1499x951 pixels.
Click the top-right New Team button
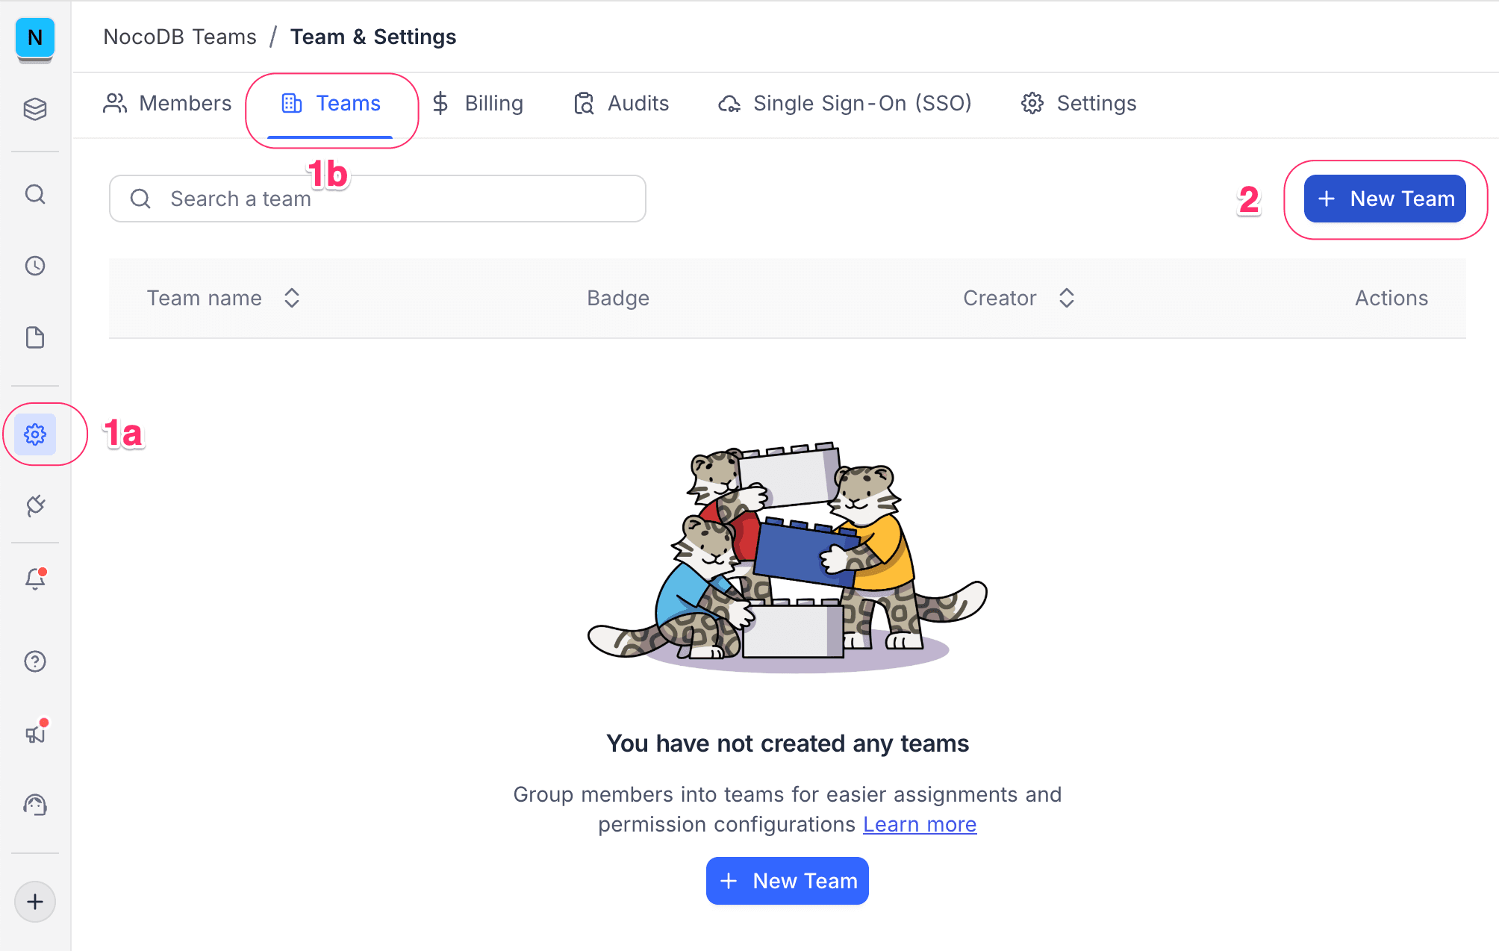(x=1385, y=199)
